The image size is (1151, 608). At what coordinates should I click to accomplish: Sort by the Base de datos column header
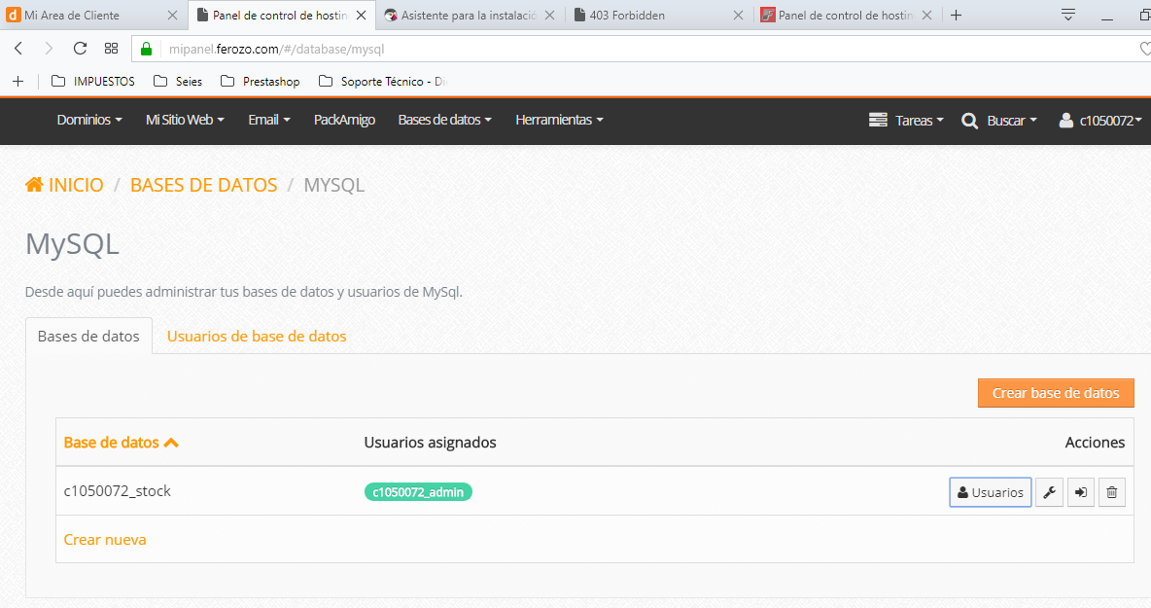coord(122,442)
